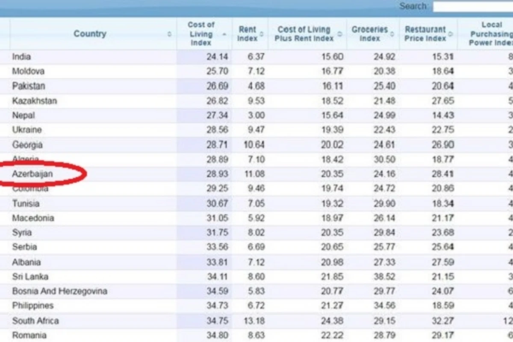Click the Romania country cell

(x=29, y=336)
